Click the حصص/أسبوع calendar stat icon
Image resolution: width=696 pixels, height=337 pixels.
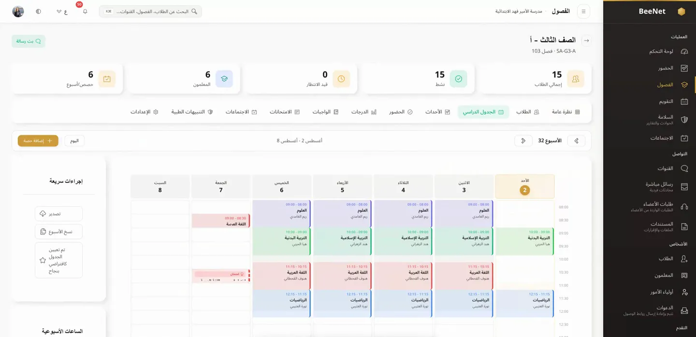point(107,79)
